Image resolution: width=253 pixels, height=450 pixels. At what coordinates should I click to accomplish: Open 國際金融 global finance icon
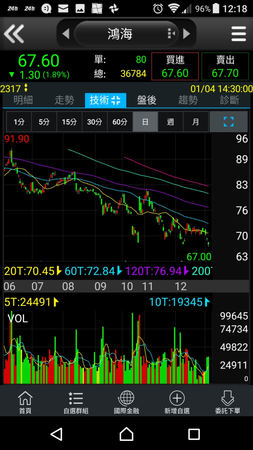(126, 402)
